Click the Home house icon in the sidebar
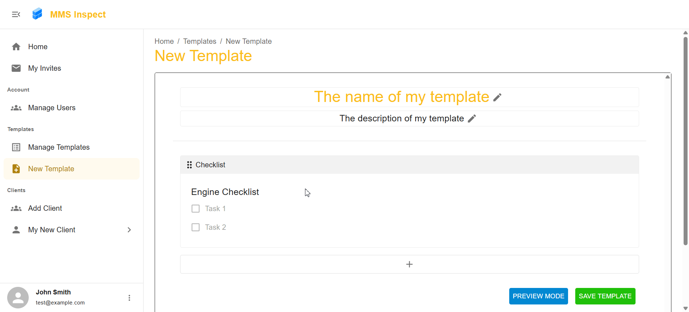The width and height of the screenshot is (689, 312). pyautogui.click(x=16, y=47)
